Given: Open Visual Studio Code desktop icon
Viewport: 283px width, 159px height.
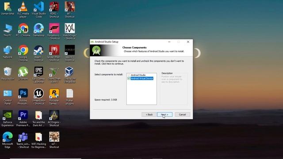Looking at the screenshot, I should (38, 7).
